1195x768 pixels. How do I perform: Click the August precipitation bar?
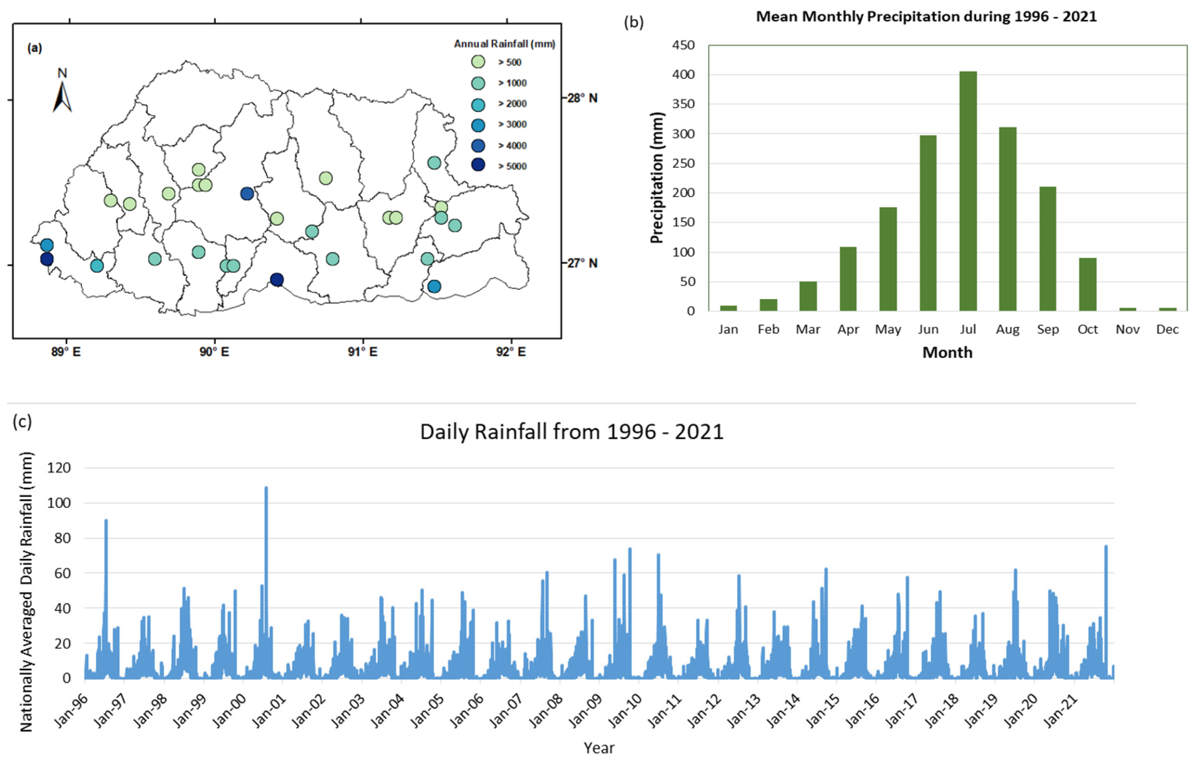pyautogui.click(x=1007, y=220)
